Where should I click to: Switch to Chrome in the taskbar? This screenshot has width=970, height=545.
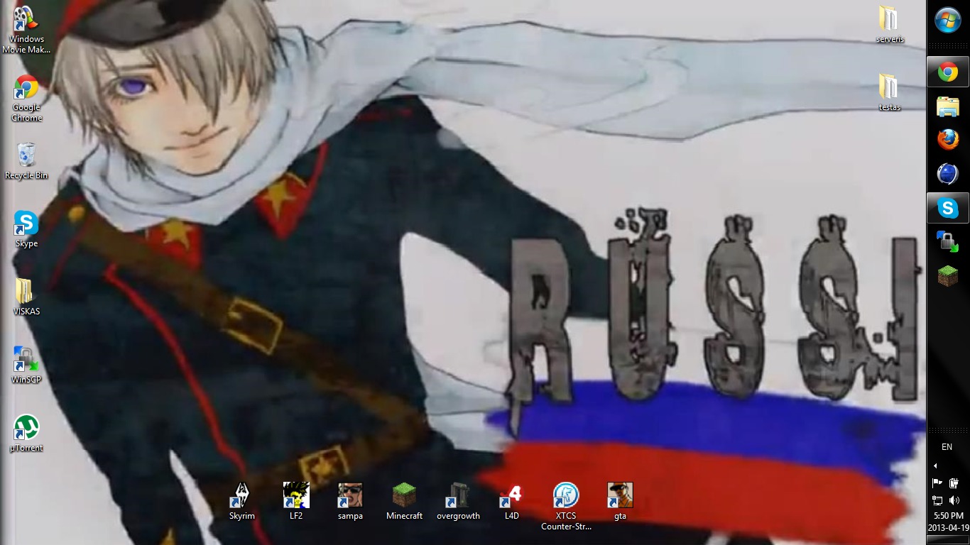coord(948,72)
